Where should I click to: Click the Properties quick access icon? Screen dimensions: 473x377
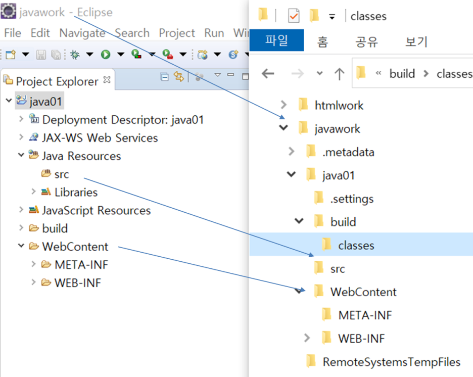(x=294, y=16)
